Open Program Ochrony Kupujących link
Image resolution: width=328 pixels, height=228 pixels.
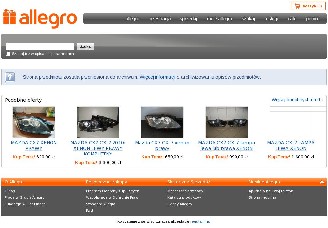(x=113, y=191)
